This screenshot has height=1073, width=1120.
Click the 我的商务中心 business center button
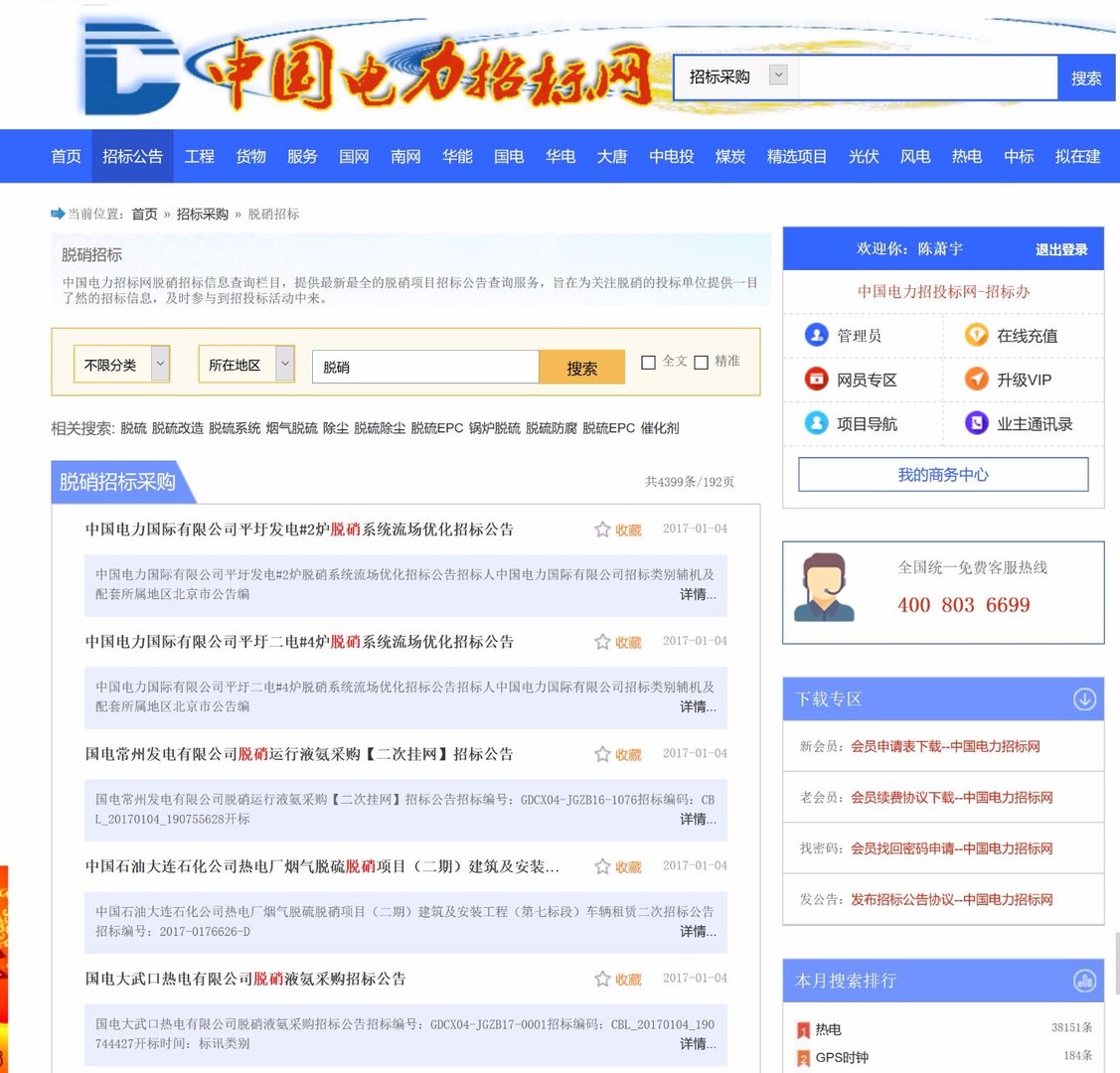point(942,474)
